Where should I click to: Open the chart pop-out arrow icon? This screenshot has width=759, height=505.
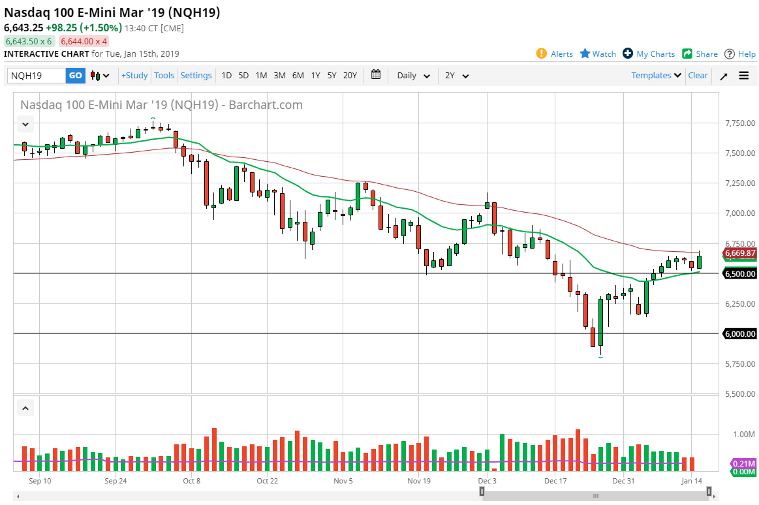[723, 75]
